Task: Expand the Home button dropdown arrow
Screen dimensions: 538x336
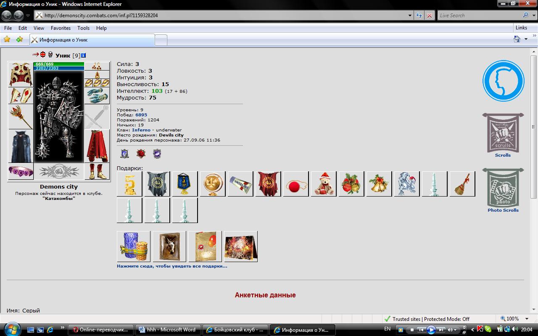Action: (x=526, y=39)
